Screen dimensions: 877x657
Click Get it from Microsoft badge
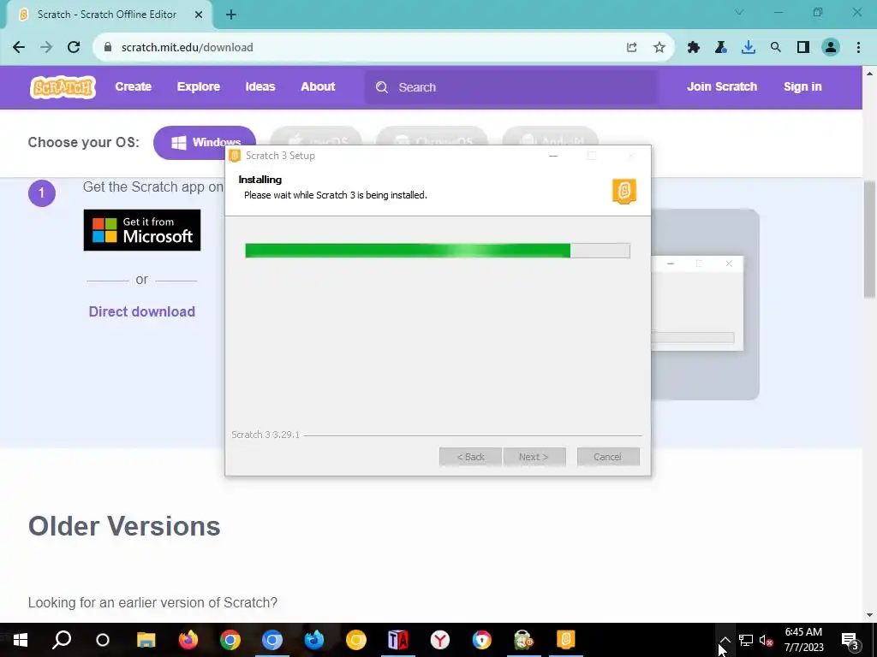pyautogui.click(x=142, y=230)
